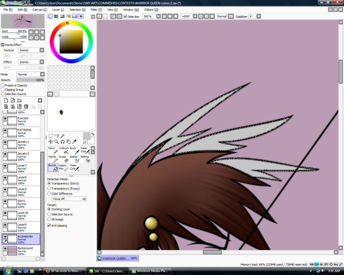Open 30 Seconds to Mars taskbar window

pos(64,271)
